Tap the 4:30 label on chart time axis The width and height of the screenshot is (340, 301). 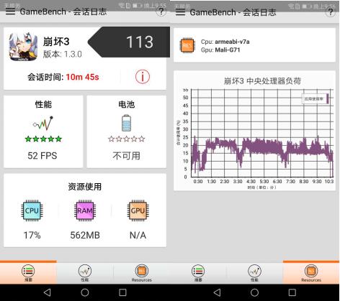pyautogui.click(x=251, y=182)
